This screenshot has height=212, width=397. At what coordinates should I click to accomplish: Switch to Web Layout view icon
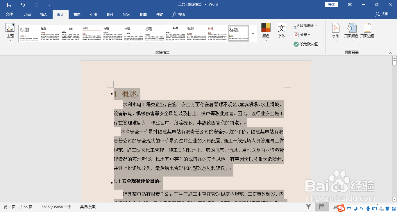tap(335, 207)
